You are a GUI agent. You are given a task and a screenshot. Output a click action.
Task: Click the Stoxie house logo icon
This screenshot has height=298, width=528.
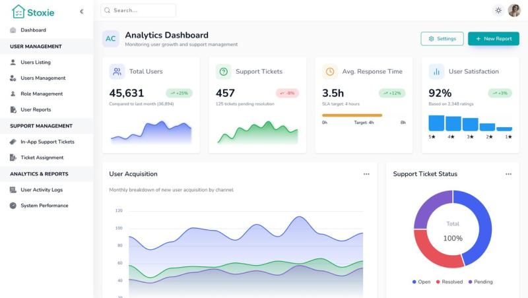[x=18, y=11]
